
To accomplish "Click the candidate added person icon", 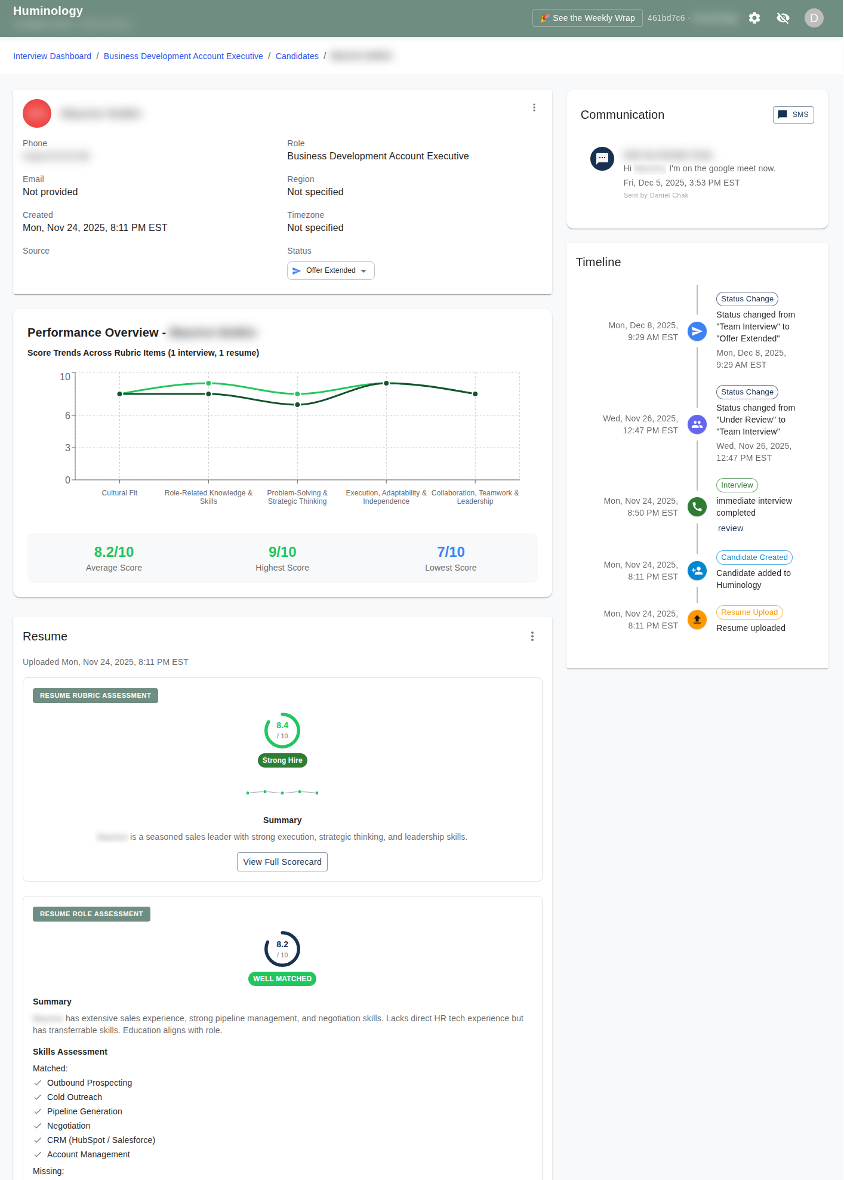I will [697, 571].
